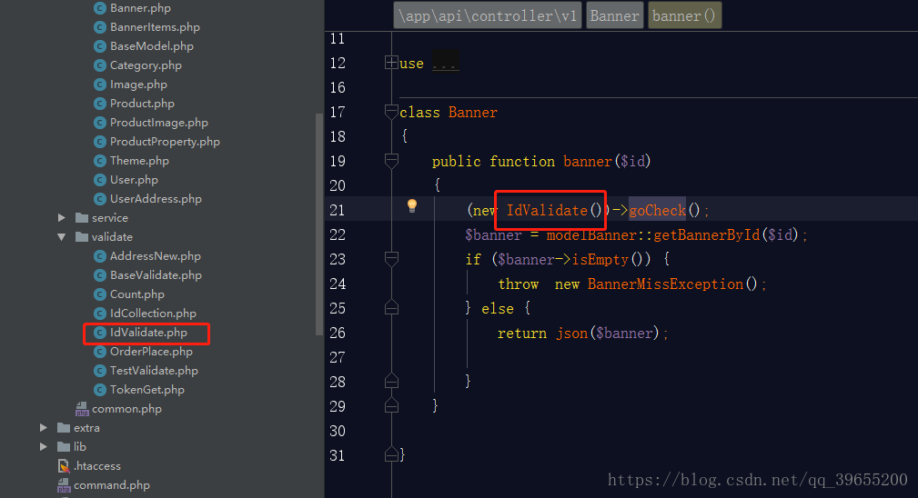Screen dimensions: 918x498
Task: Click collapsed ellipsis after use keyword
Action: coord(446,63)
